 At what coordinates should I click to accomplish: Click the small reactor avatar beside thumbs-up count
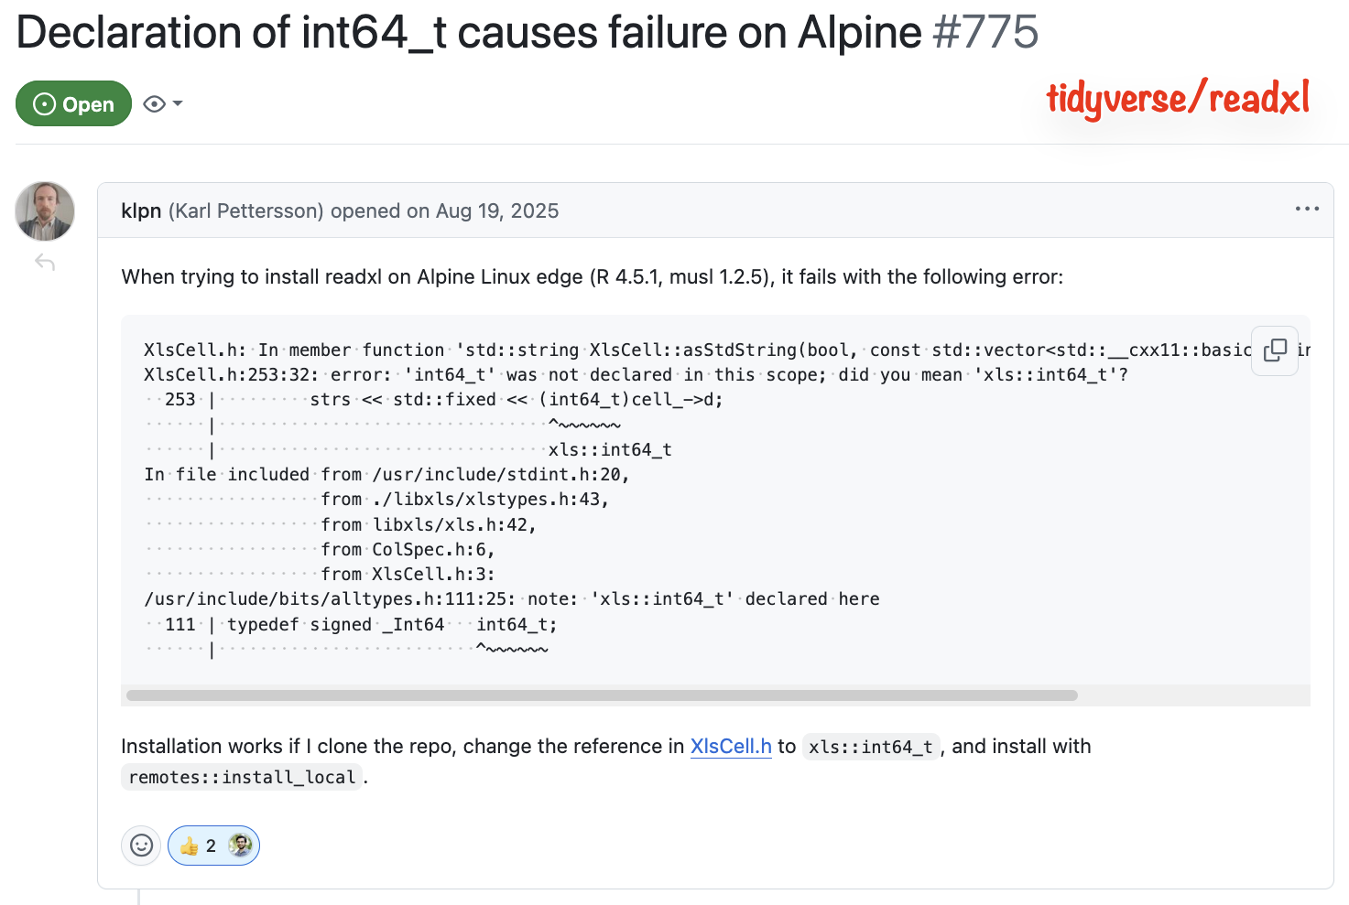point(240,846)
